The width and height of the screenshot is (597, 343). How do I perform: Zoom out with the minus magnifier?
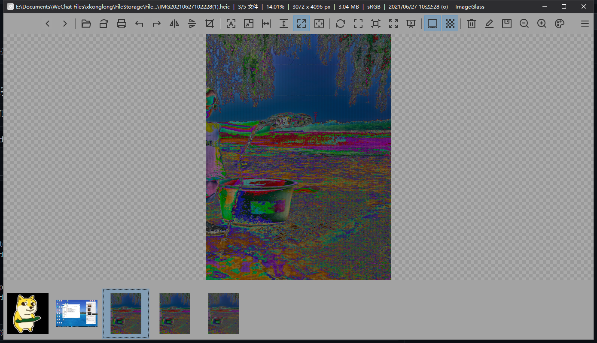click(x=524, y=24)
